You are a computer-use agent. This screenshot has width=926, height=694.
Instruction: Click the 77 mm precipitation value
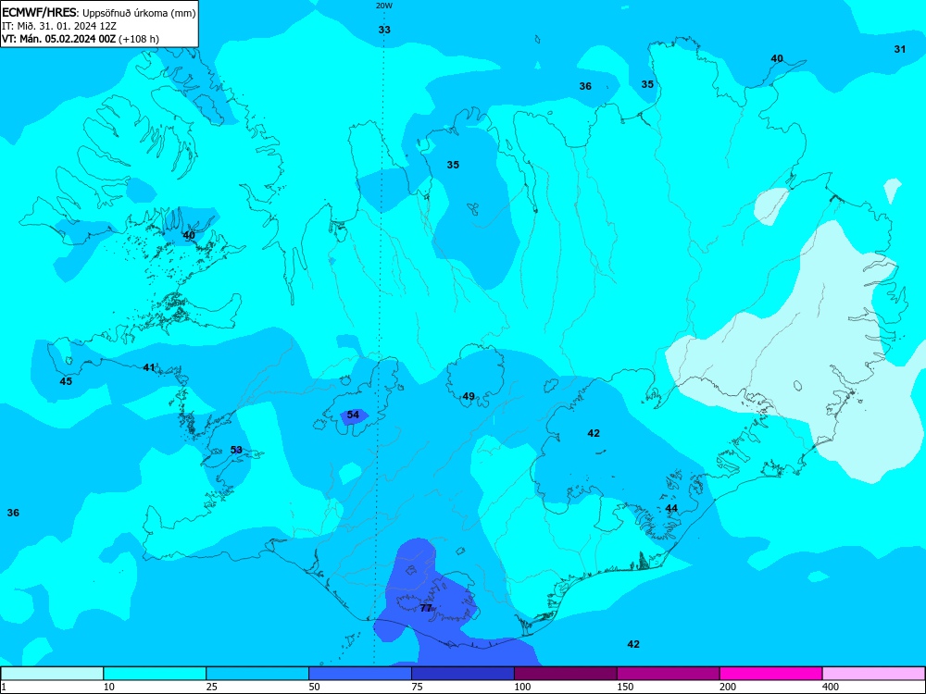pyautogui.click(x=426, y=608)
